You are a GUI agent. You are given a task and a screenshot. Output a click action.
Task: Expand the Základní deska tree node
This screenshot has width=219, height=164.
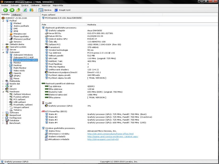[x=3, y=44]
